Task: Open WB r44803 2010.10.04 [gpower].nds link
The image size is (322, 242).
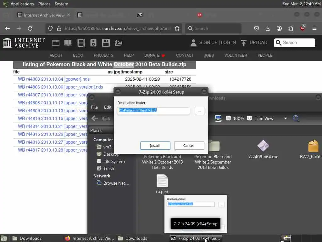Action: click(54, 79)
